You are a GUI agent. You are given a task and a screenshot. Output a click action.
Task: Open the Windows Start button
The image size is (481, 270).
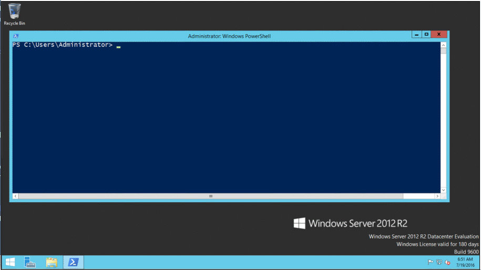click(10, 262)
